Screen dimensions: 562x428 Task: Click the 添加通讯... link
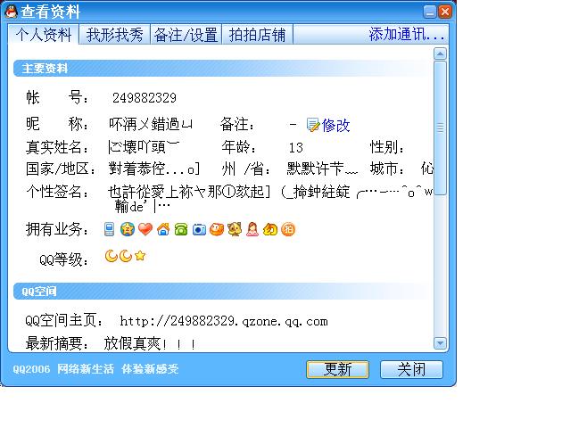tap(407, 35)
